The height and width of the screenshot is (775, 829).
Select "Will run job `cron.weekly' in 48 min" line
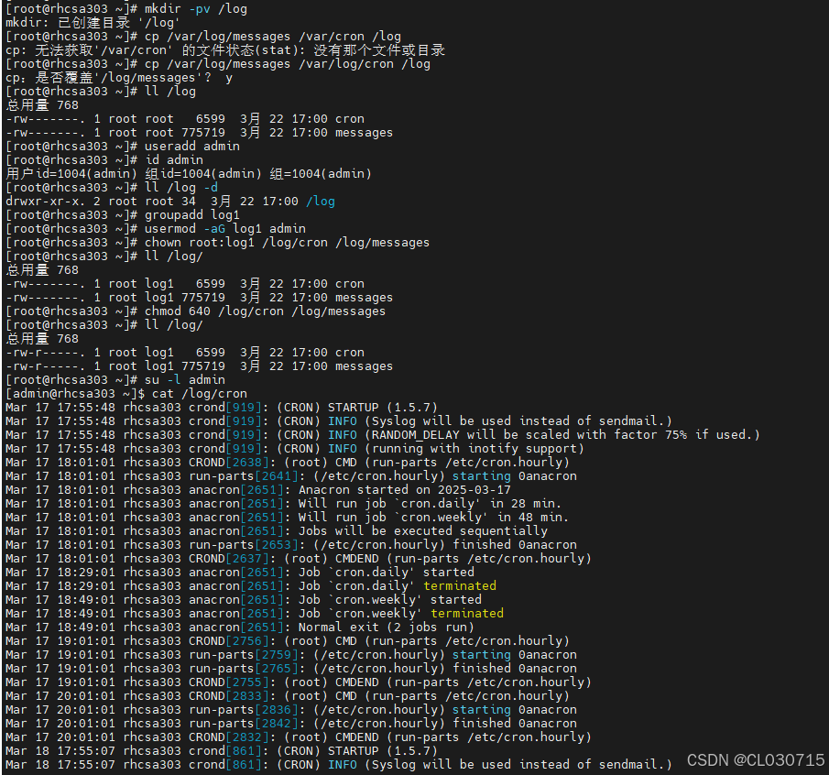pos(288,518)
